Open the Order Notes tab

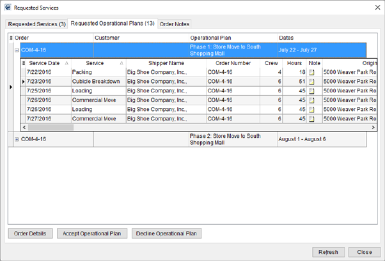[x=174, y=24]
